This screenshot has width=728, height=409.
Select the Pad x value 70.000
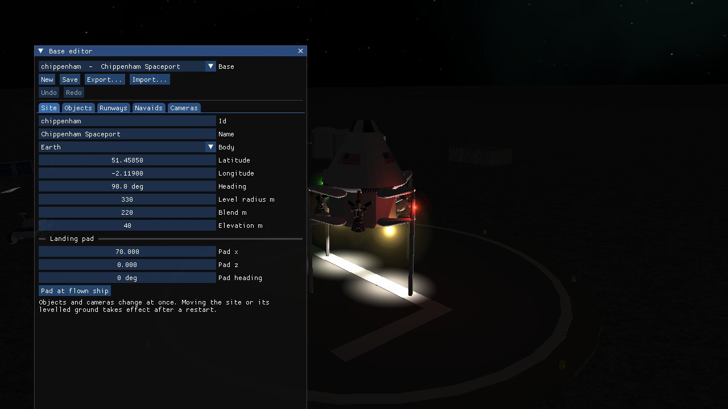tap(127, 252)
